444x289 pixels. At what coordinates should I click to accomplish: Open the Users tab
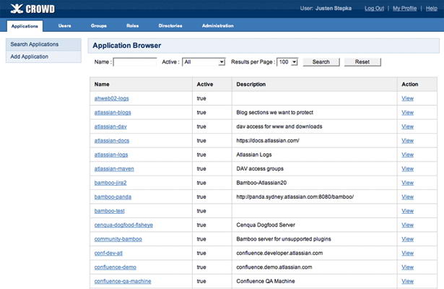point(64,26)
